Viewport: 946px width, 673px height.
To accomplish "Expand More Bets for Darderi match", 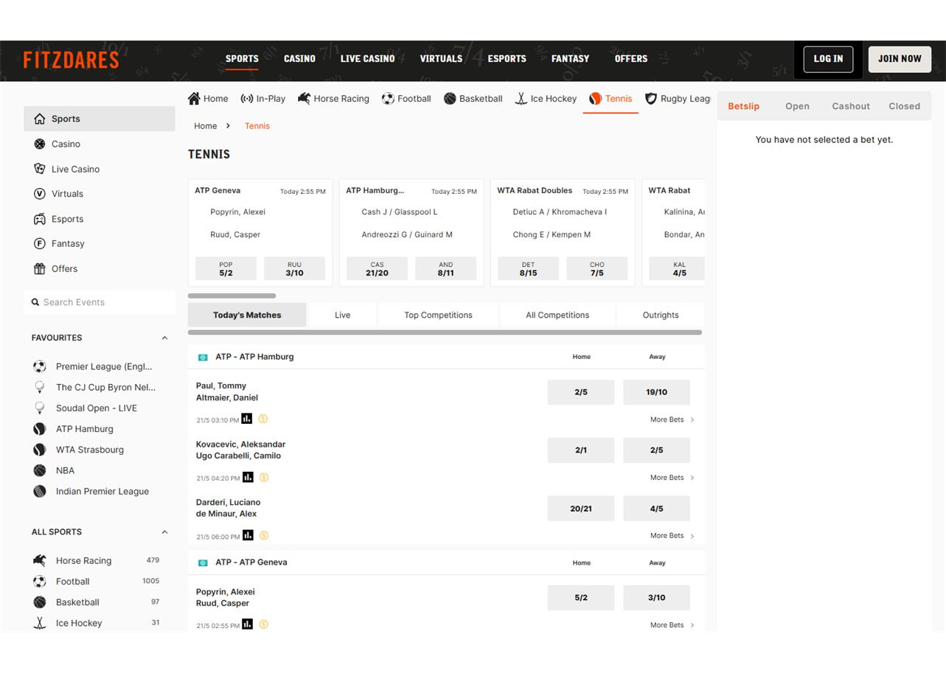I will click(672, 536).
